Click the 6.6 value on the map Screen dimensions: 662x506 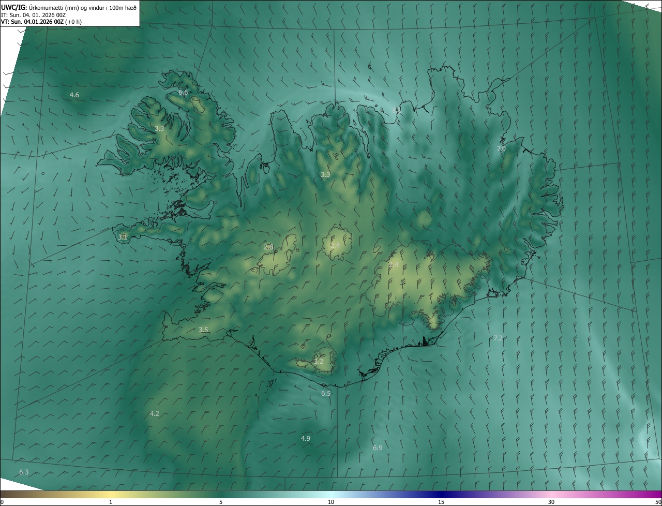point(183,92)
